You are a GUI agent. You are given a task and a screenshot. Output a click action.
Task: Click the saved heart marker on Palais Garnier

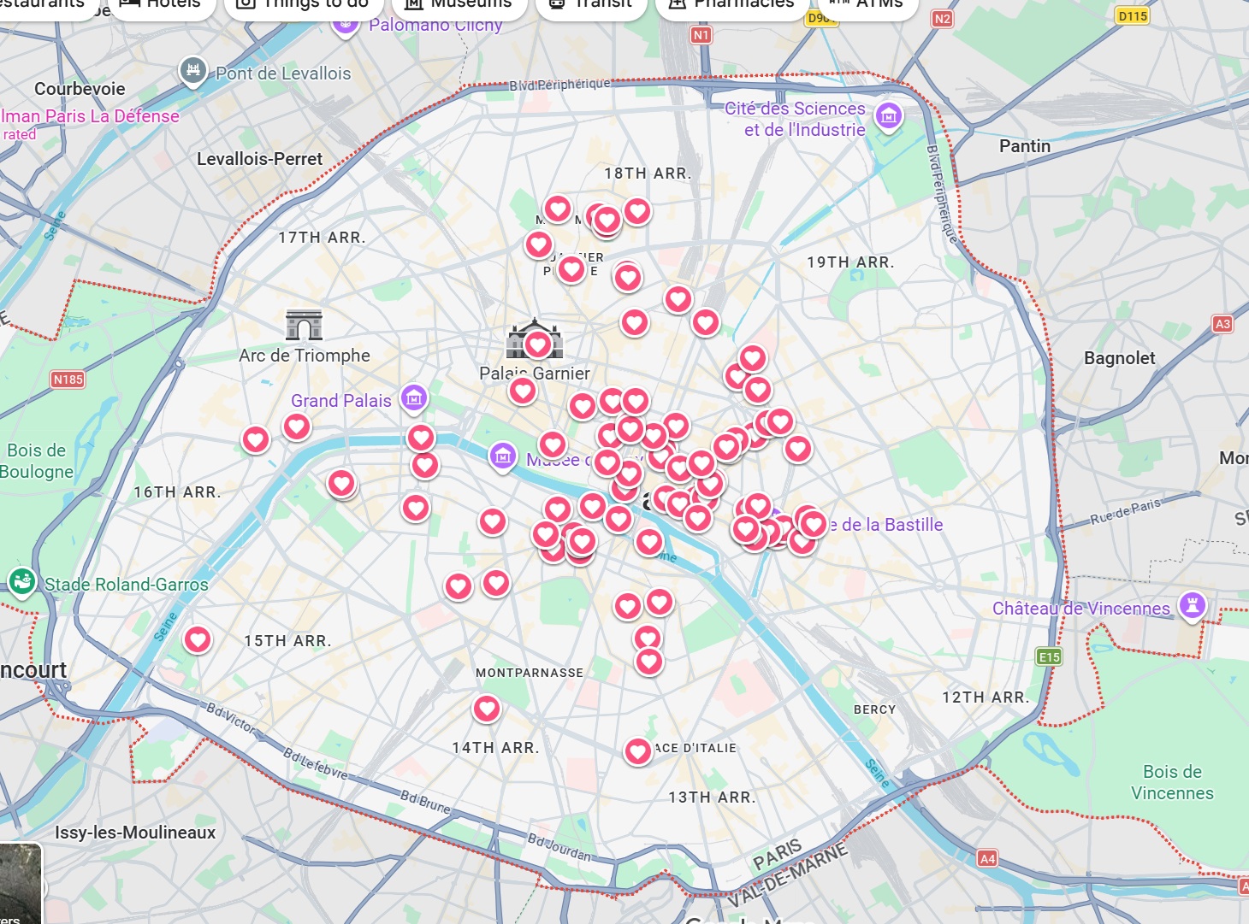pos(537,344)
